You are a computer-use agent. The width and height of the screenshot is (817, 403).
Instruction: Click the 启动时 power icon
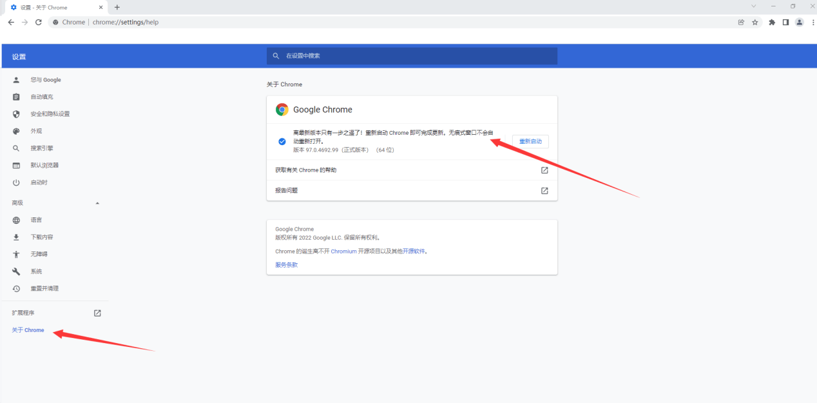click(x=17, y=182)
